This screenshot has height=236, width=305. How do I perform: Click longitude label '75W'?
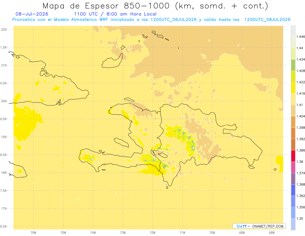click(63, 232)
